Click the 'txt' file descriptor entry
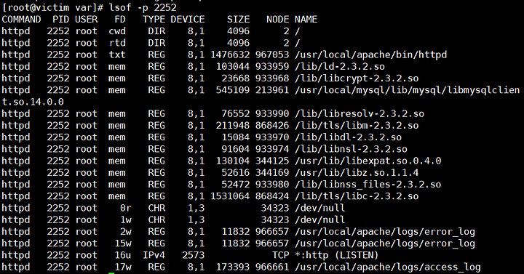Viewport: 524px width, 274px height. coord(117,55)
